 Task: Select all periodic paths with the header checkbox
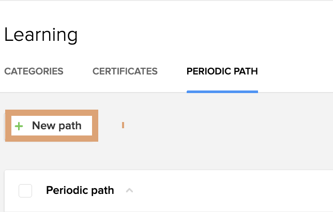click(x=25, y=191)
